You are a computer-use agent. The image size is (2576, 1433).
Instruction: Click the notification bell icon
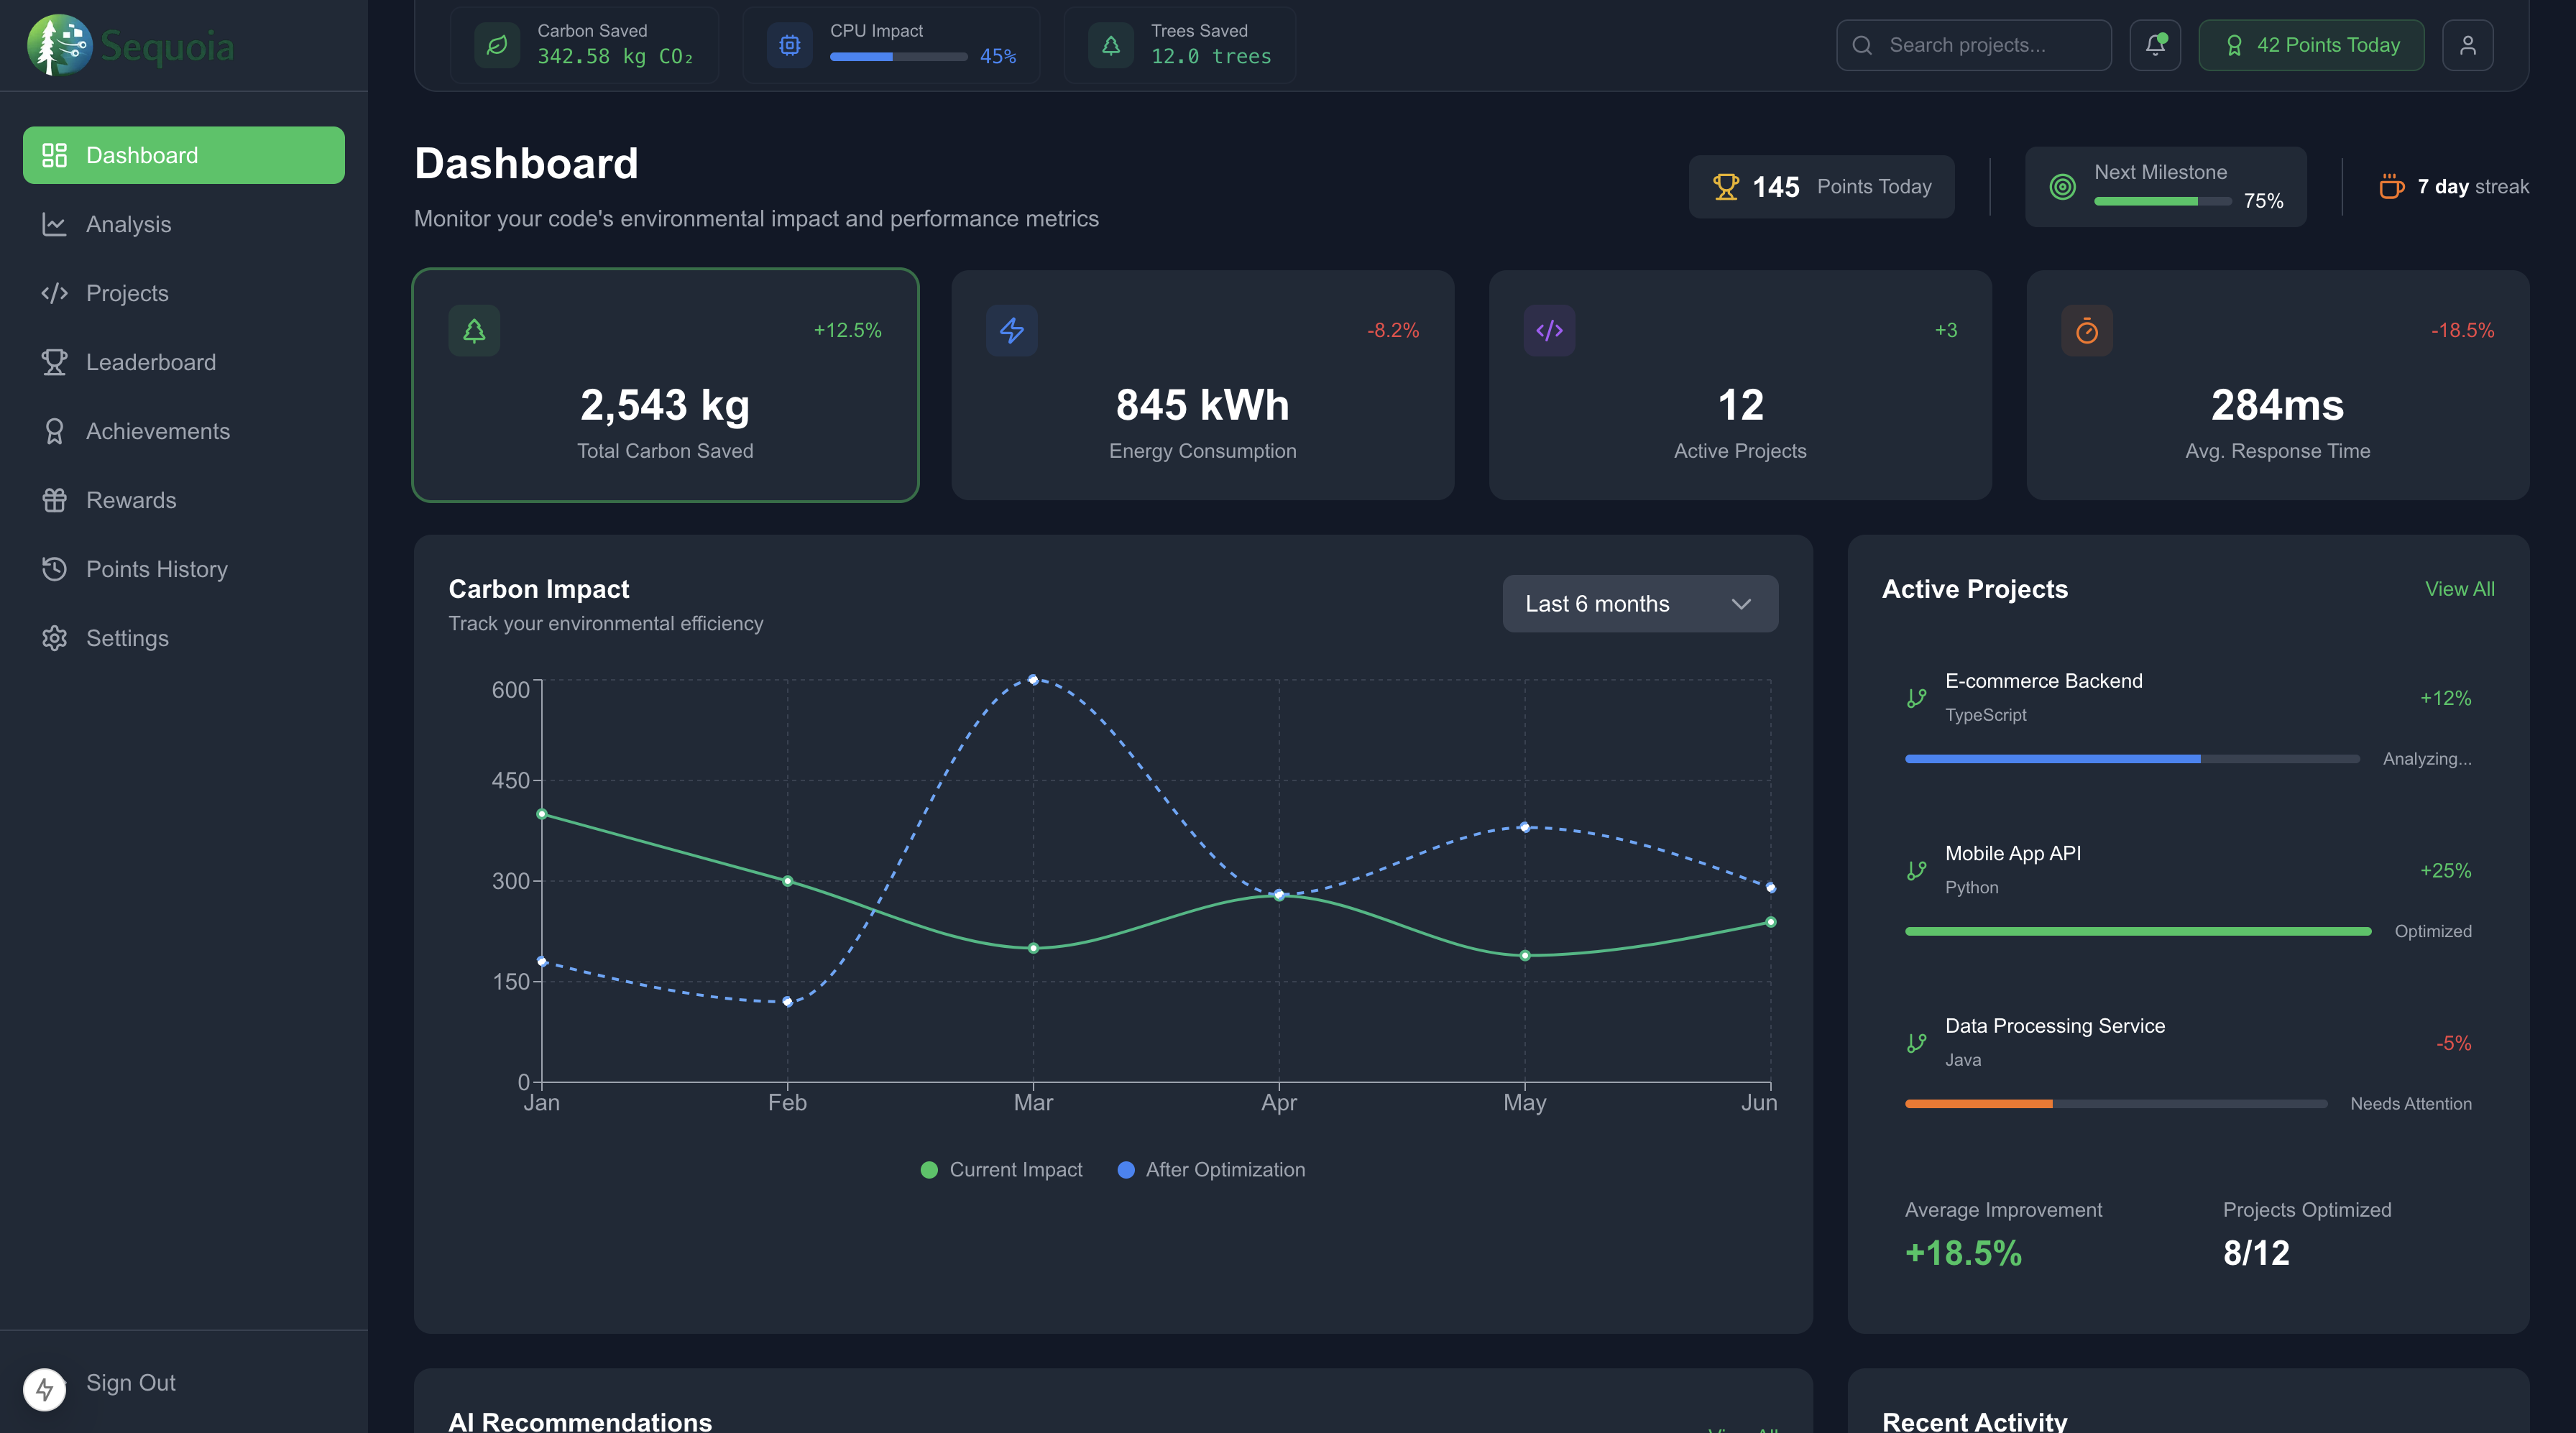(2154, 45)
